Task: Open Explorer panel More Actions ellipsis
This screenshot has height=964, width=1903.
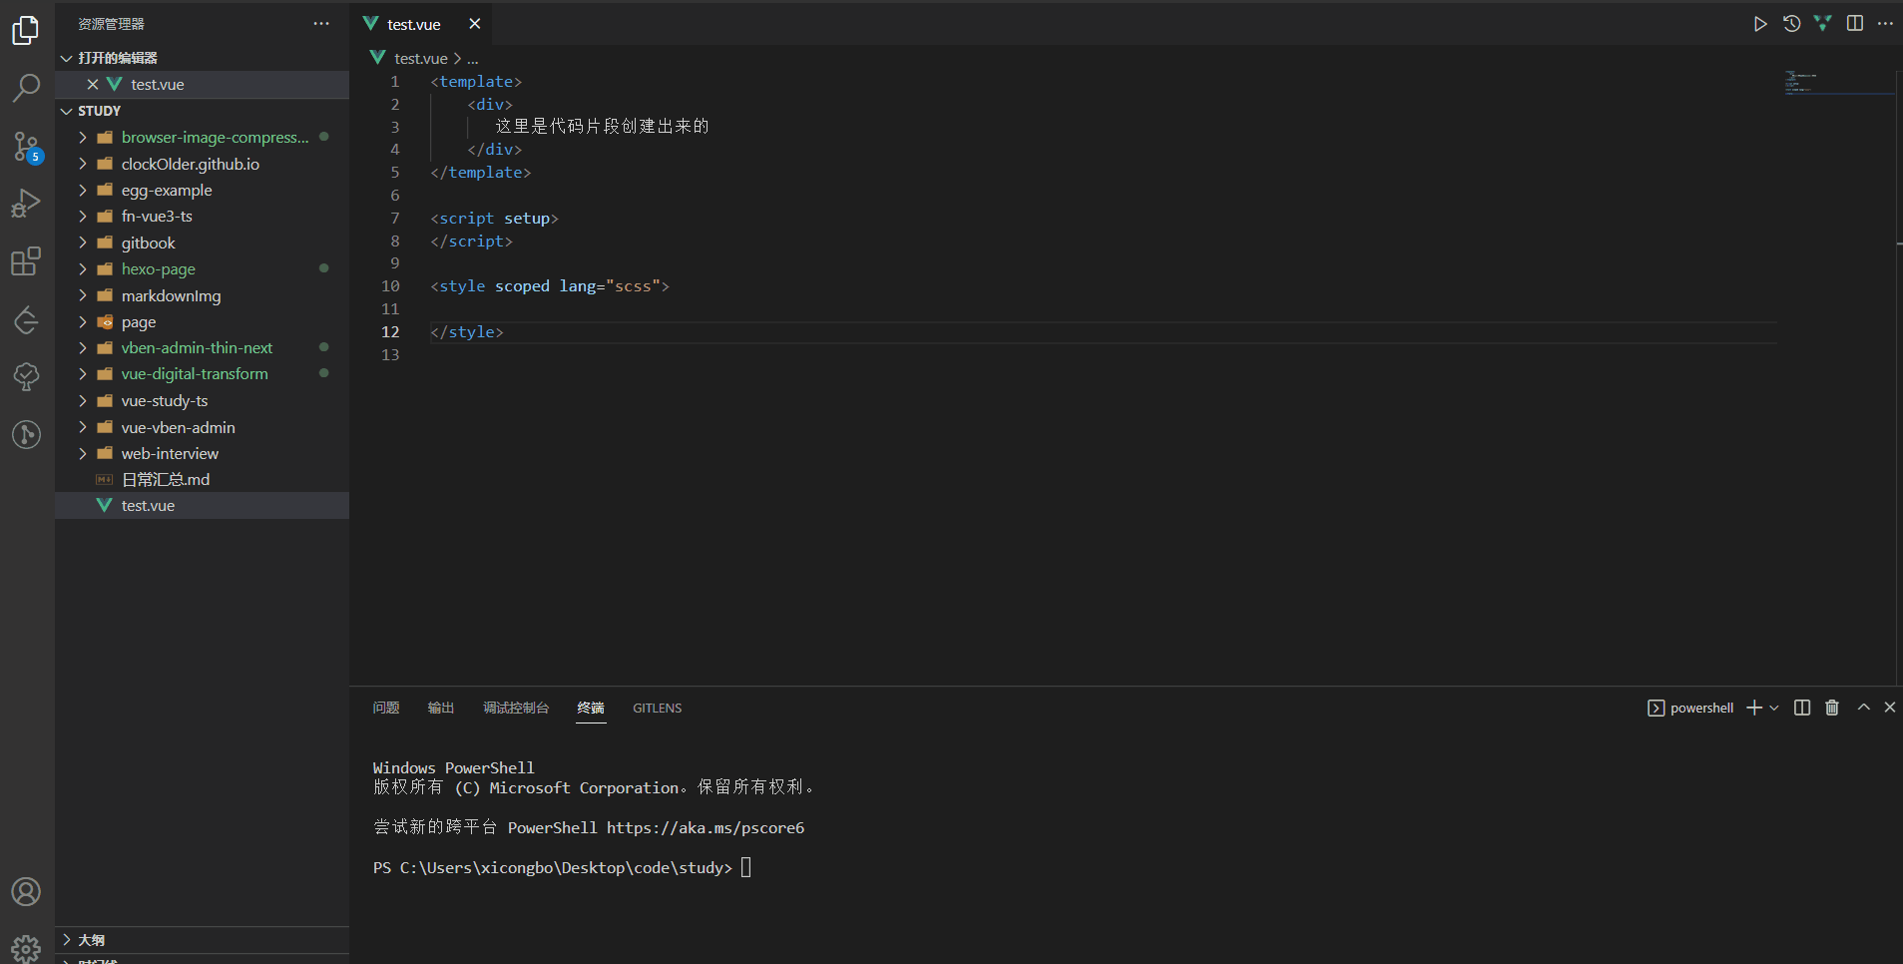Action: [321, 24]
